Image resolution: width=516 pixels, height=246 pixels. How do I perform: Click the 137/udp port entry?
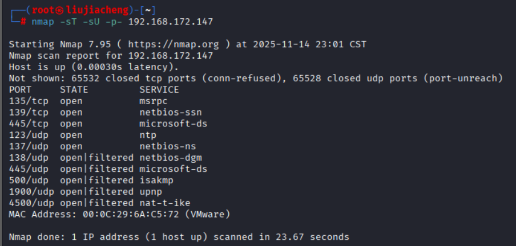(29, 146)
